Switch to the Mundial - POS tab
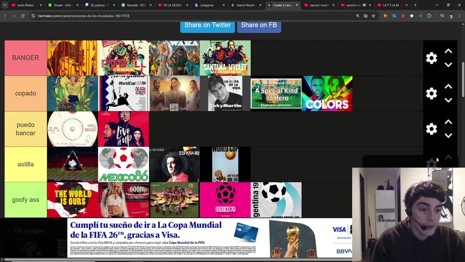Screen dimensions: 465x262 tap(136, 5)
